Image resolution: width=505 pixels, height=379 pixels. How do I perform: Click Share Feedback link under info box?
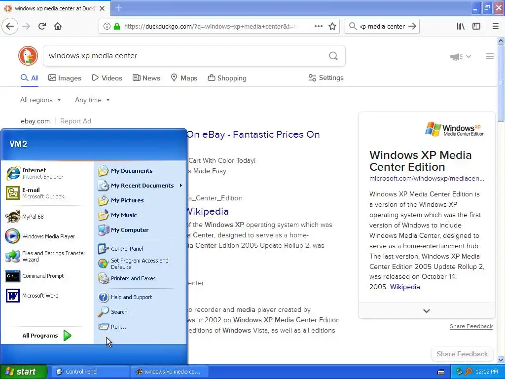click(x=471, y=327)
